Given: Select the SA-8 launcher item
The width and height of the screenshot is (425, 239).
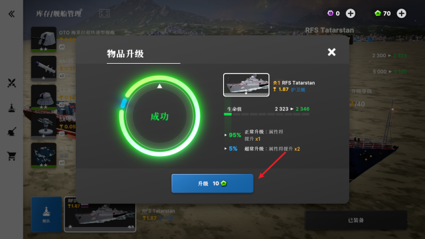Looking at the screenshot, I should pyautogui.click(x=44, y=126).
